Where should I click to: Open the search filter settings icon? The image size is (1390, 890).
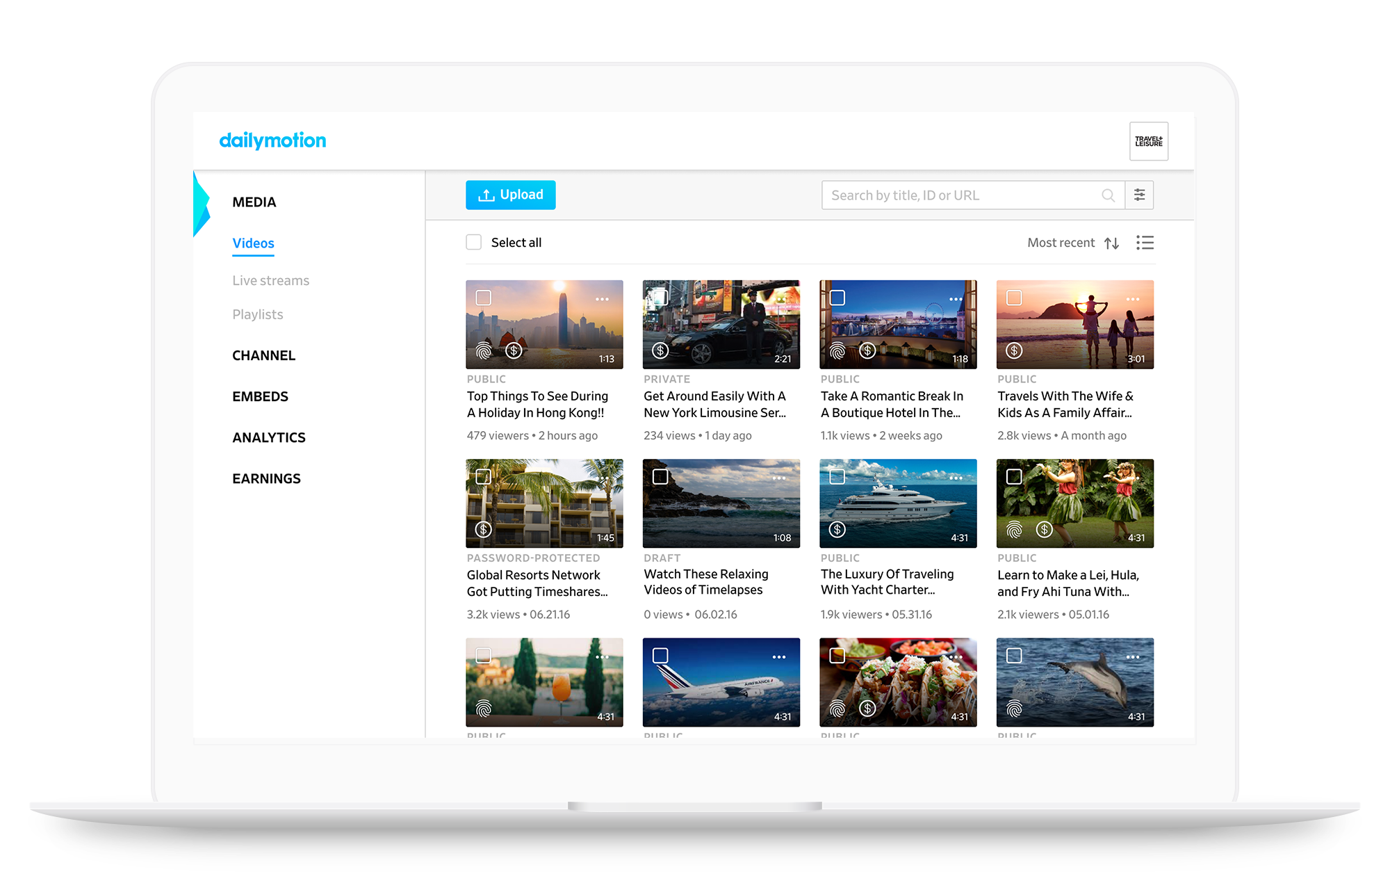1139,195
